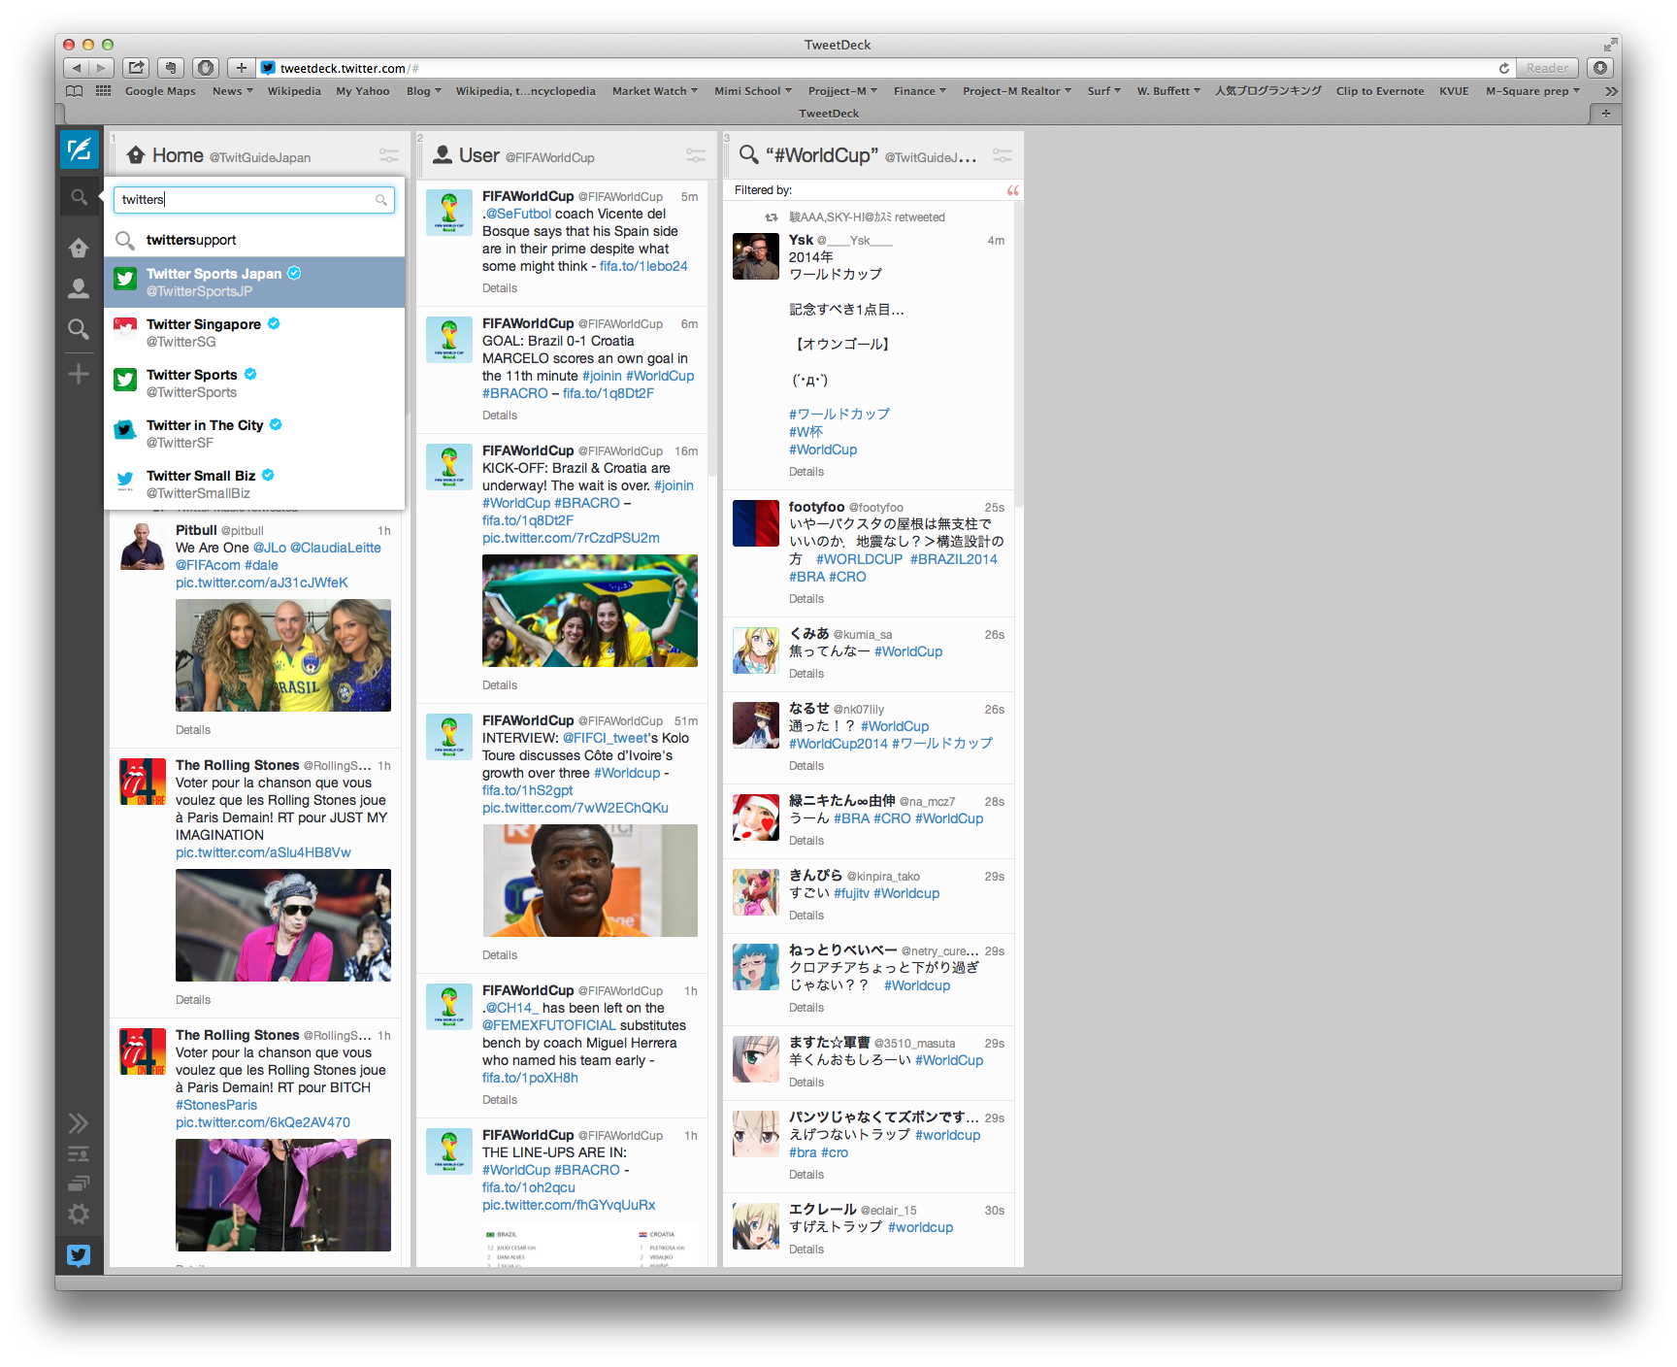Click magnifier icon inside the search field
Viewport: 1677px width, 1367px height.
pos(381,200)
